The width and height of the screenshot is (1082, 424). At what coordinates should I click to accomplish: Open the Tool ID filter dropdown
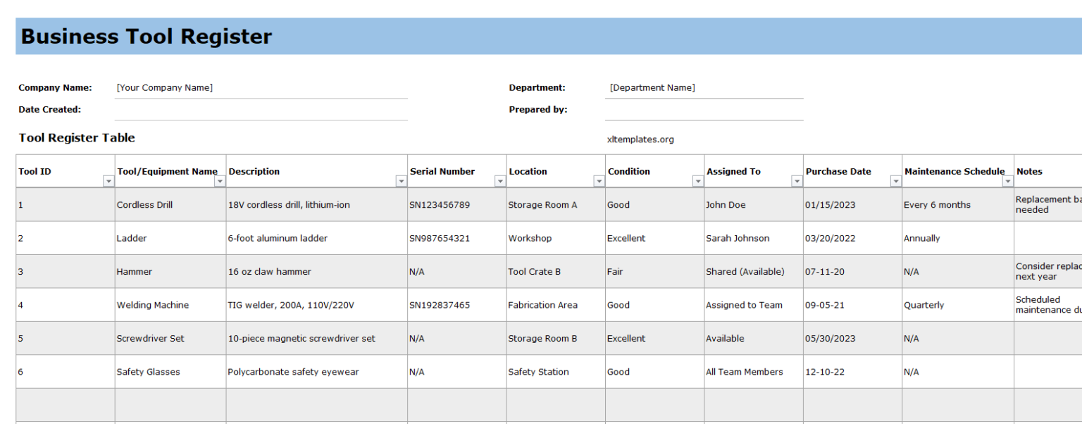pyautogui.click(x=109, y=181)
